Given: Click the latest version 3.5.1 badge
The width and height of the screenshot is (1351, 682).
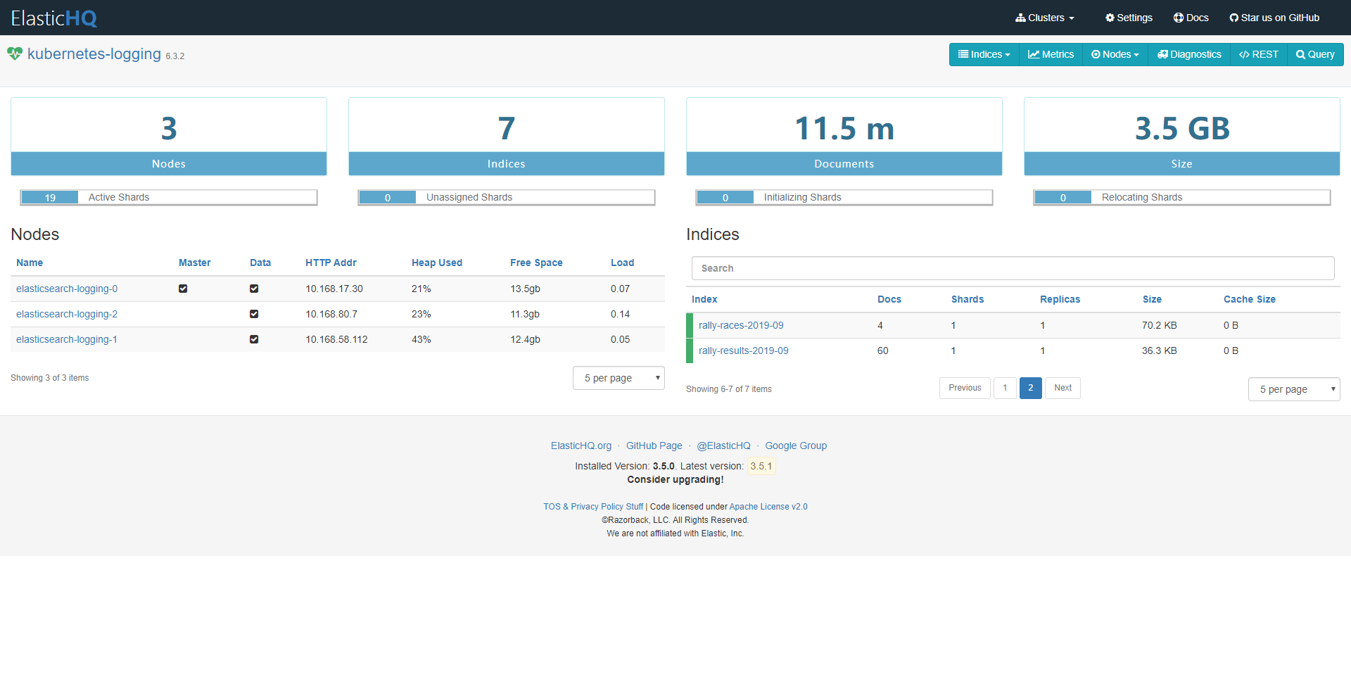Looking at the screenshot, I should point(761,466).
